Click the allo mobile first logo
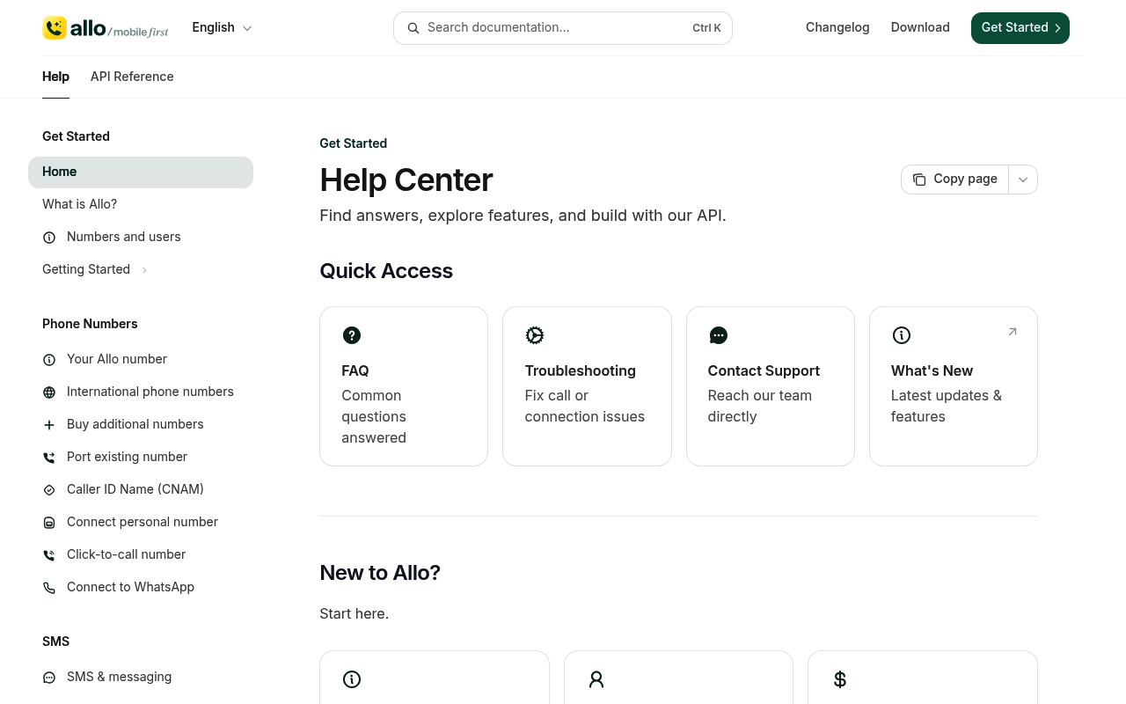 point(106,28)
